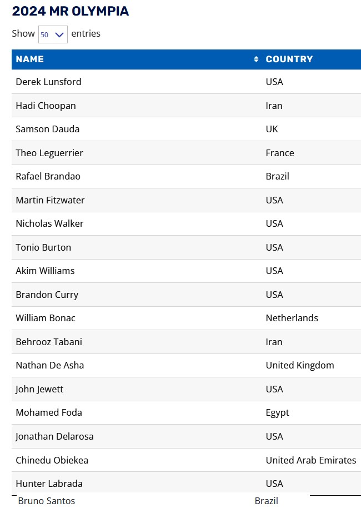This screenshot has height=518, width=361.
Task: Click the Bruno Santos name
Action: 47,501
